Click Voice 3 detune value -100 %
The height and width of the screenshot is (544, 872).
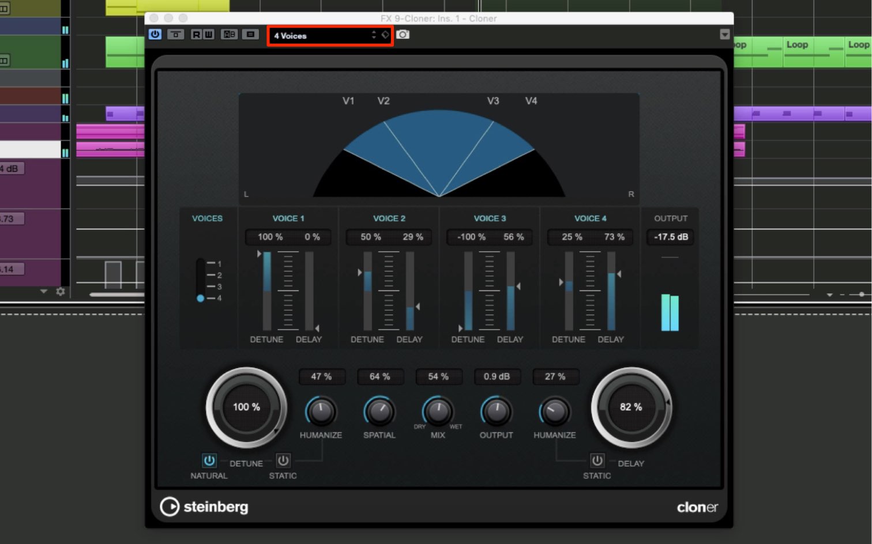point(471,237)
